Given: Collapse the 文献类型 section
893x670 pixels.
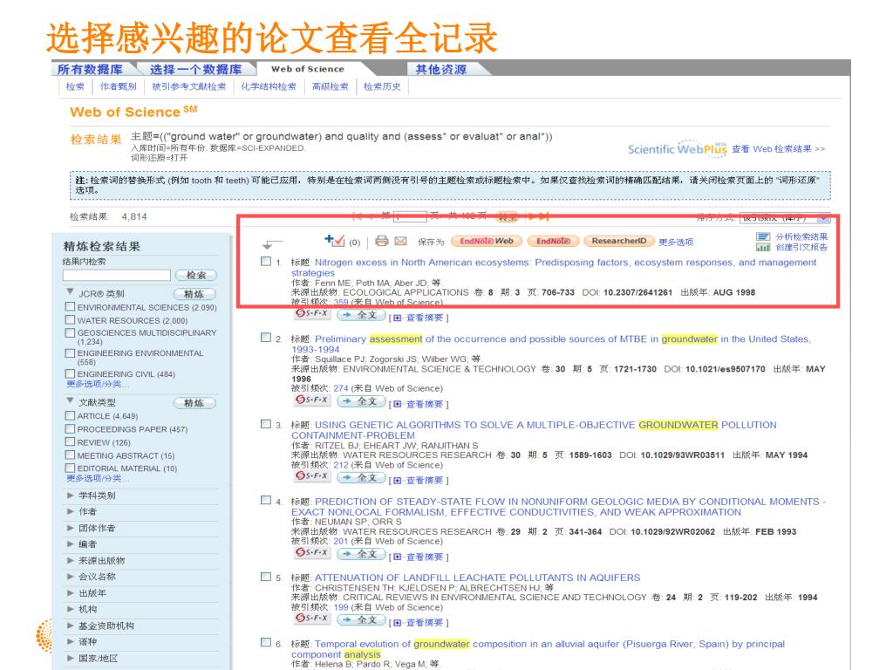Looking at the screenshot, I should [x=70, y=401].
